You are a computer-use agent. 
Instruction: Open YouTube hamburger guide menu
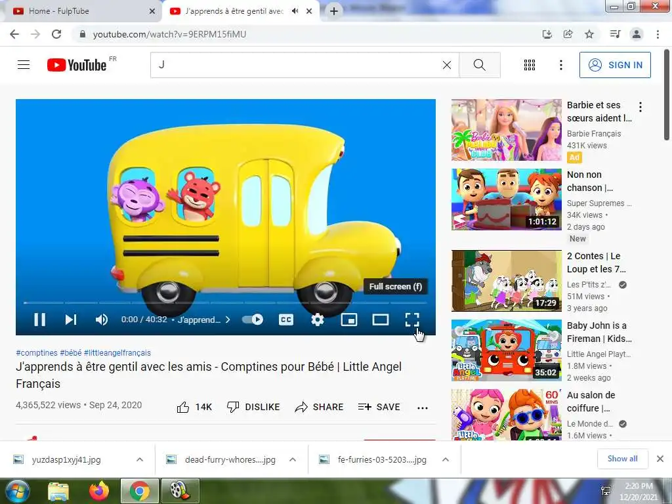point(24,65)
